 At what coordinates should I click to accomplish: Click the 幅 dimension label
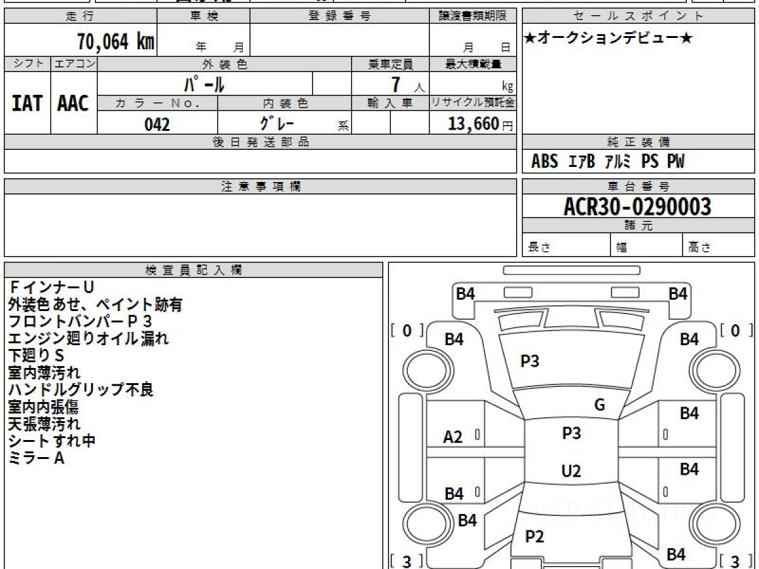tap(622, 248)
